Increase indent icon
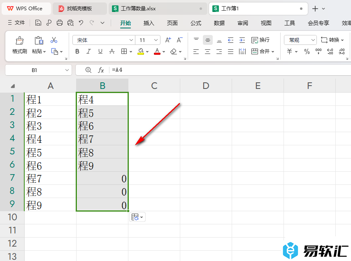This screenshot has width=351, height=261. coord(242,40)
